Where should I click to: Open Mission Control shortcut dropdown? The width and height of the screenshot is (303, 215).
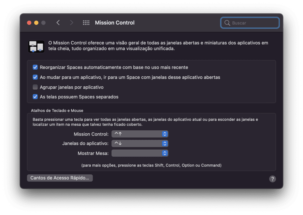tap(140, 134)
